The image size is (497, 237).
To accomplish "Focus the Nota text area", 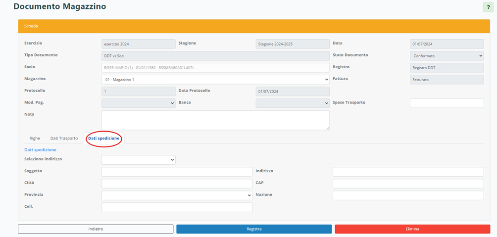I will [x=215, y=120].
